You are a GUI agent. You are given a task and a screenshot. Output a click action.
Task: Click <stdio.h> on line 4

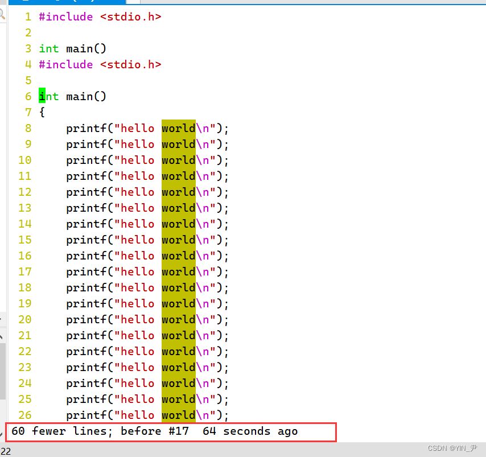130,65
